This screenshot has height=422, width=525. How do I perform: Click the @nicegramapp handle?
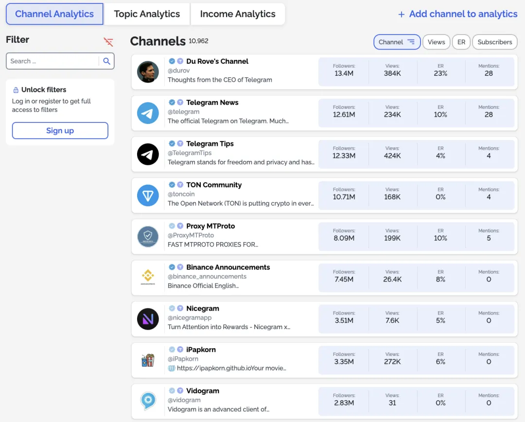pyautogui.click(x=190, y=317)
